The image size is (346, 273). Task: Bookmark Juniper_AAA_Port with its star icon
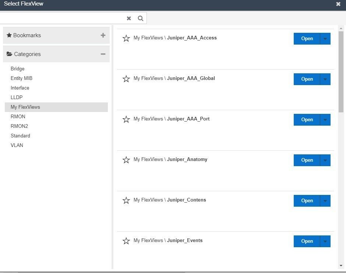126,119
